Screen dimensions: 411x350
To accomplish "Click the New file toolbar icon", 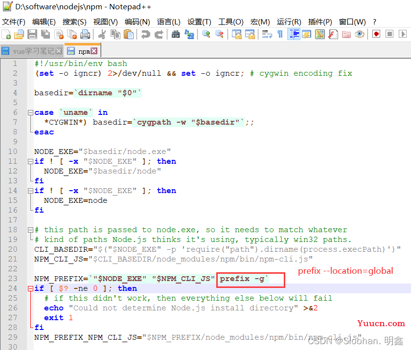I will pyautogui.click(x=6, y=34).
